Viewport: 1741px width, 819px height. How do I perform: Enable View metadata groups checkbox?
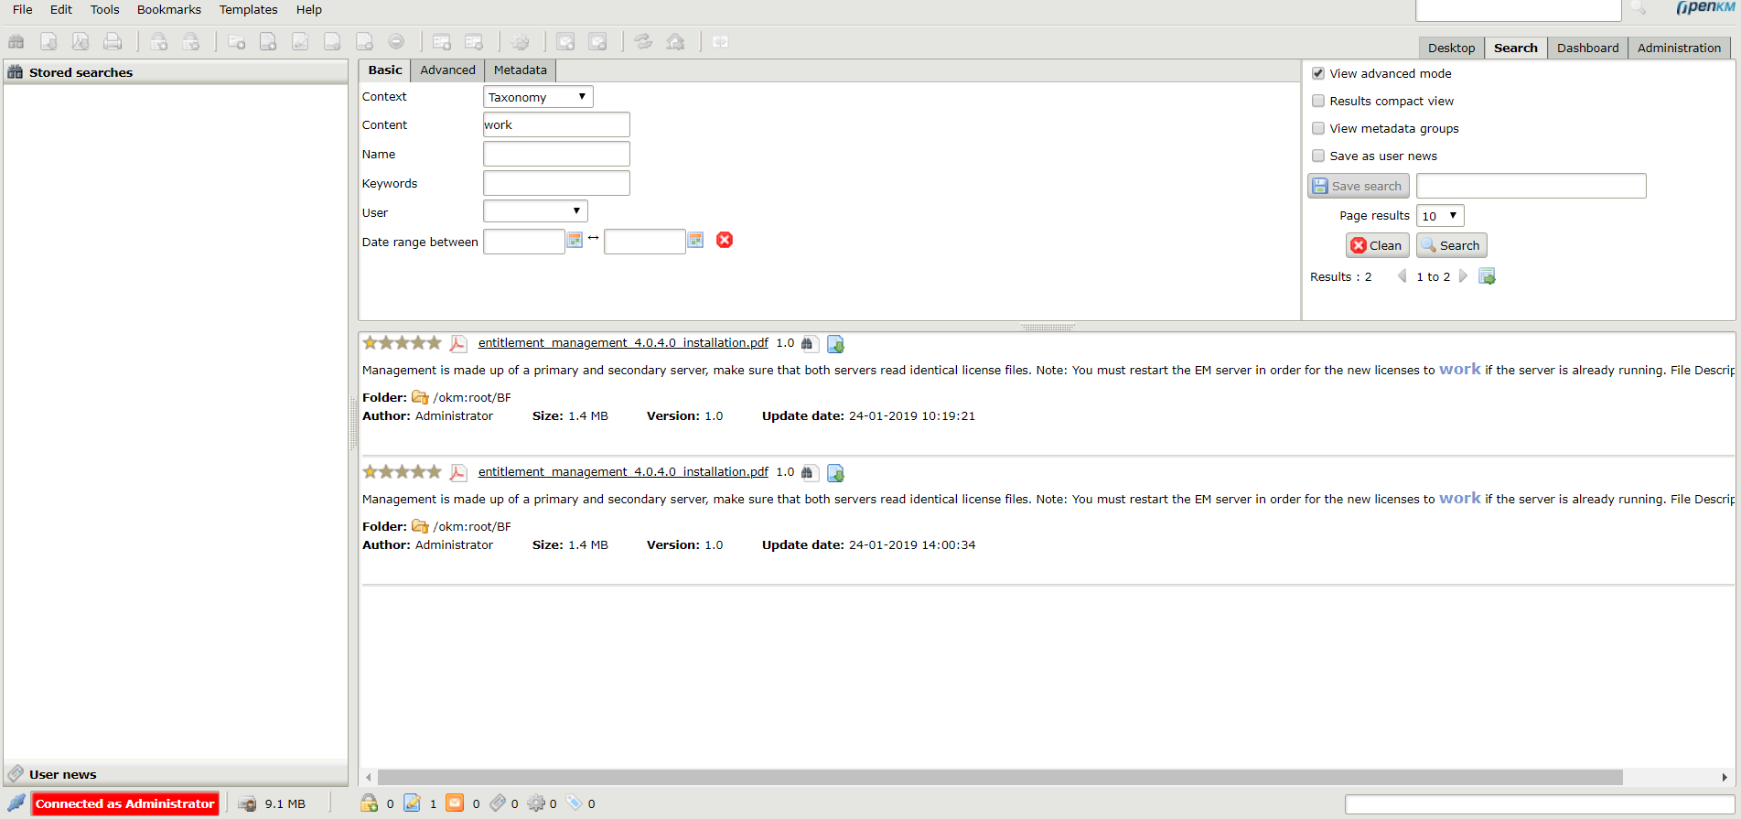(1318, 128)
